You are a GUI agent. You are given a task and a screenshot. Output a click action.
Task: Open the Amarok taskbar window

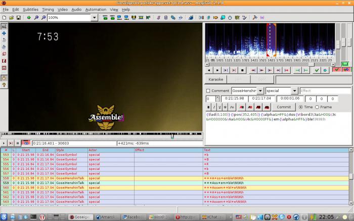106,217
